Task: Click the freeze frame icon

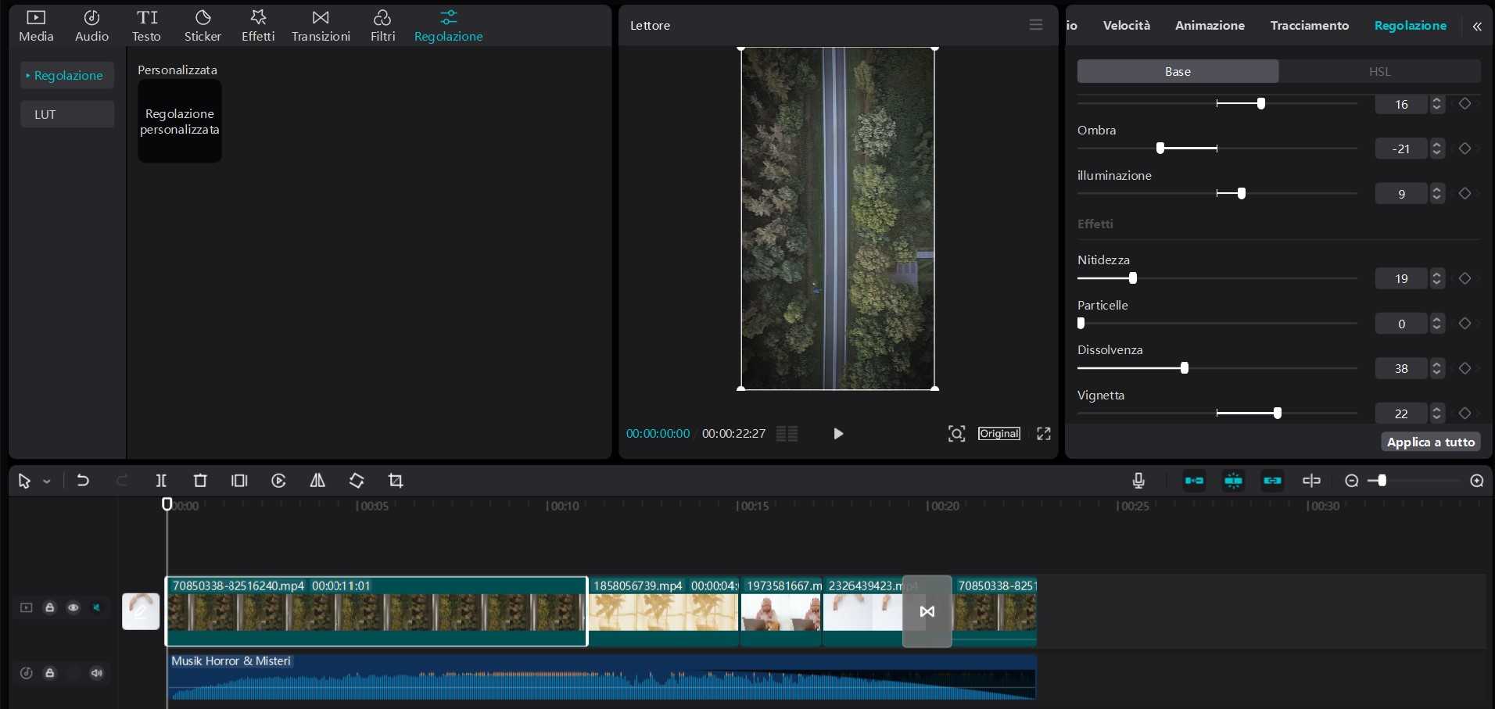Action: coord(239,481)
